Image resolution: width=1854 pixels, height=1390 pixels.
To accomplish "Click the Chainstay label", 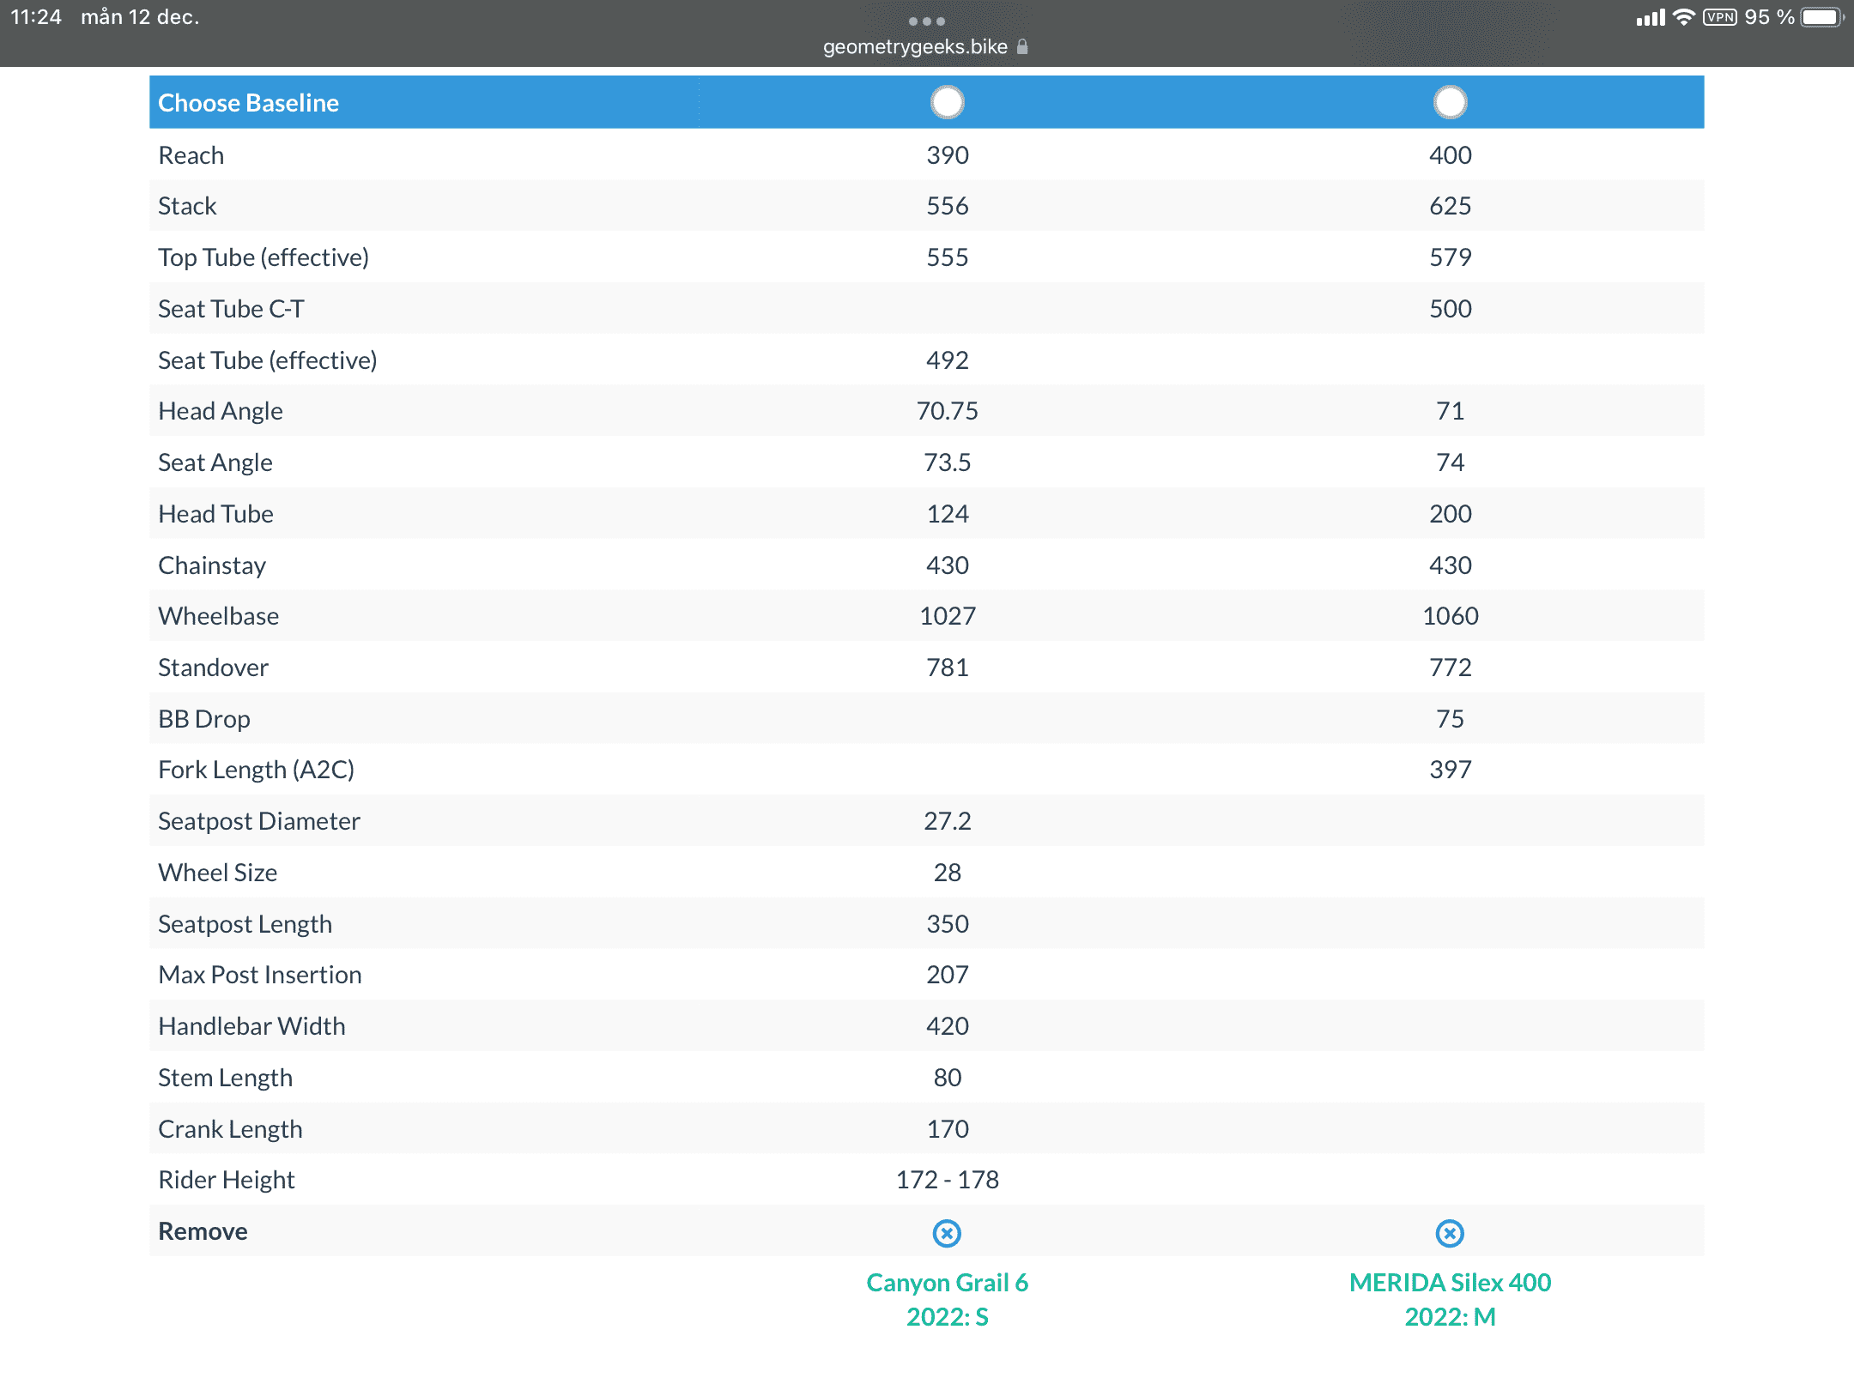I will click(212, 565).
